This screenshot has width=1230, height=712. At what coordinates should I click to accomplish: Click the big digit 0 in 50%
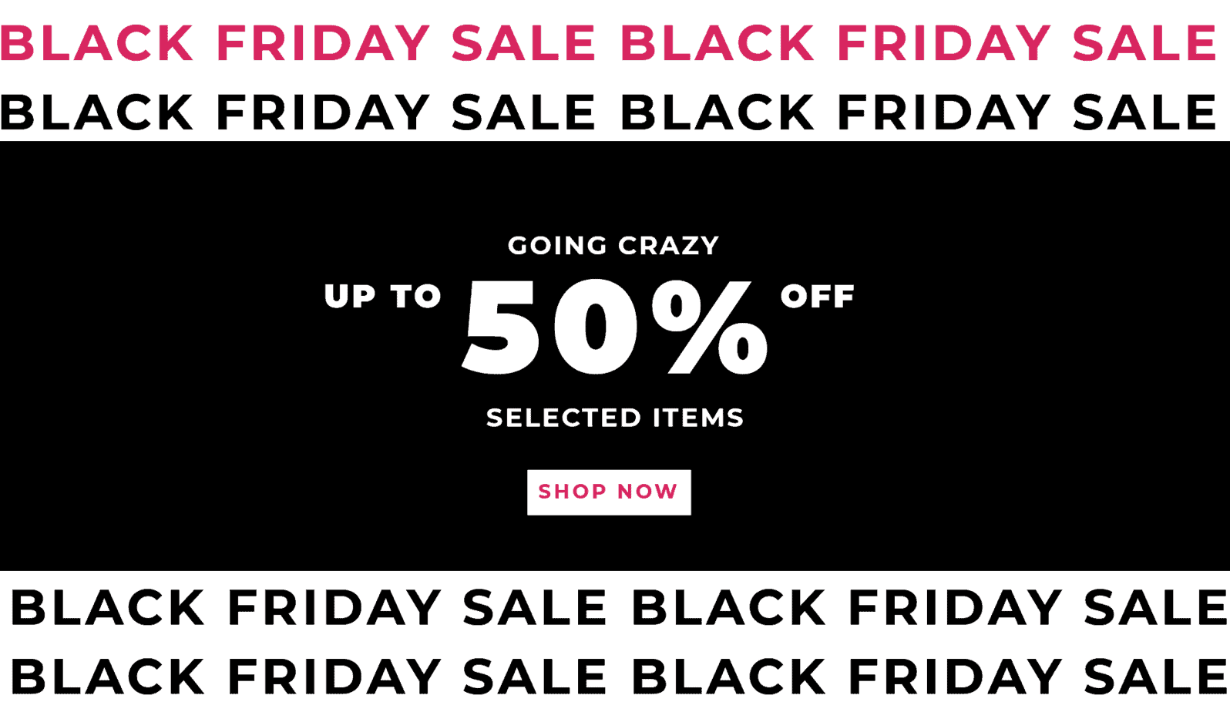click(595, 327)
